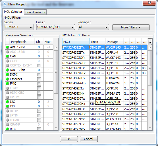Click the green dot beside DAC 12-bit
The image size is (158, 146).
click(7, 70)
